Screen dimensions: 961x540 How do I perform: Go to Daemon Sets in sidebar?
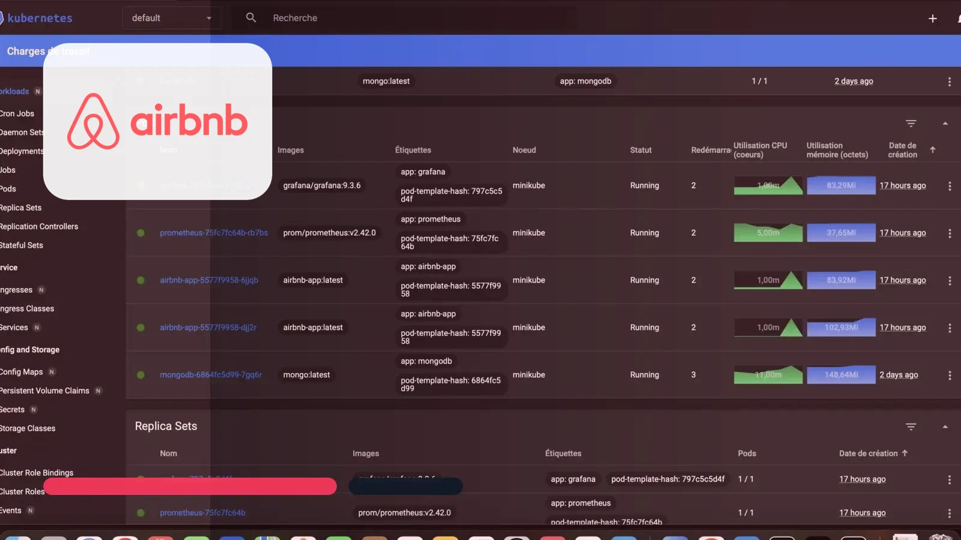(x=22, y=133)
